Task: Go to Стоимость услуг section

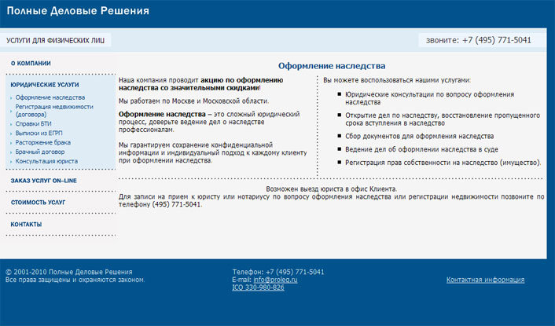Action: pos(38,203)
